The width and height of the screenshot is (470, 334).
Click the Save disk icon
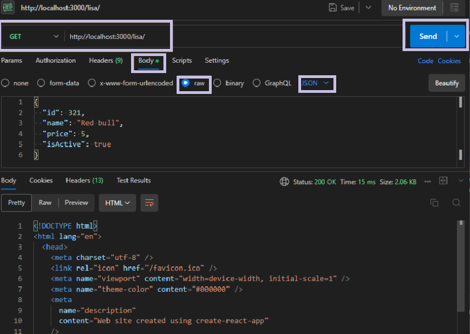coord(332,8)
